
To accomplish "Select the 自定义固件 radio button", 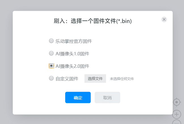I will point(51,78).
